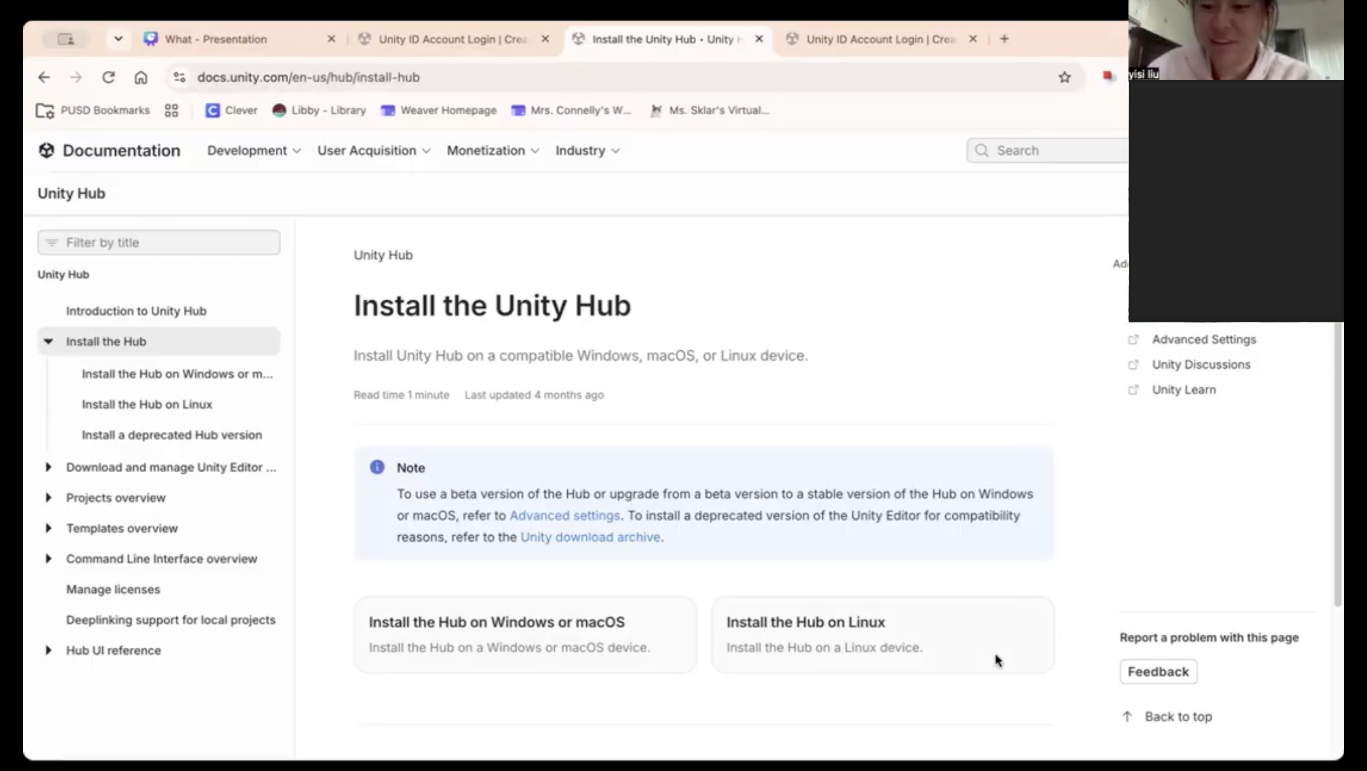1367x771 pixels.
Task: Click Back to top
Action: pyautogui.click(x=1168, y=717)
